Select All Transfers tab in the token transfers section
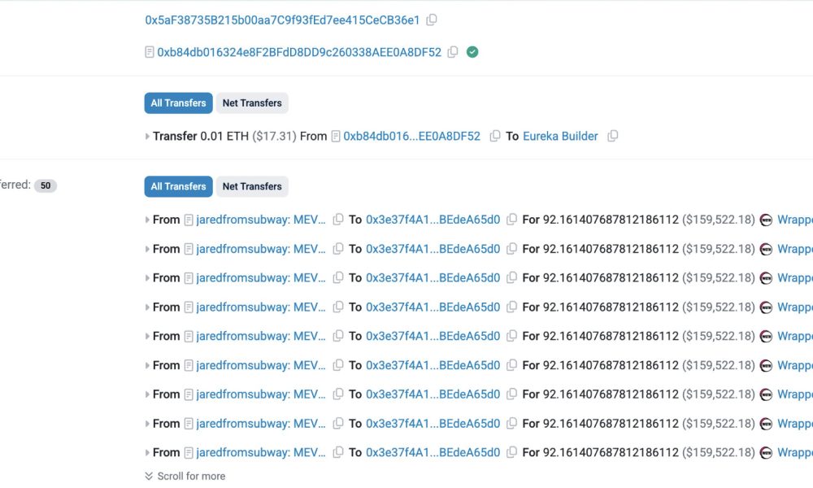This screenshot has height=488, width=813. pos(178,187)
